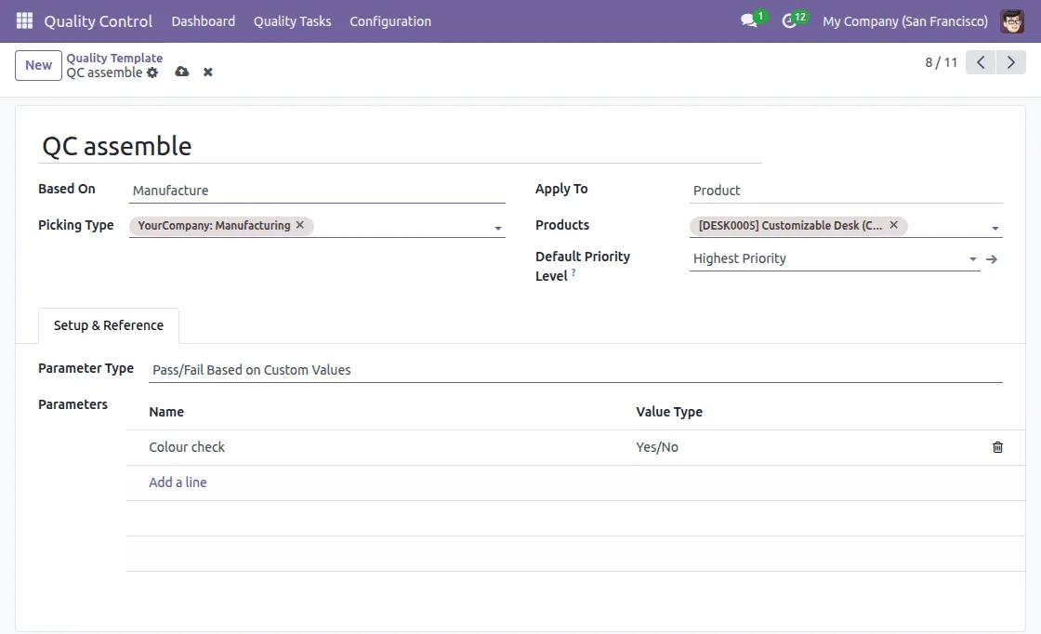
Task: Switch to the Setup & Reference tab
Action: coord(108,325)
